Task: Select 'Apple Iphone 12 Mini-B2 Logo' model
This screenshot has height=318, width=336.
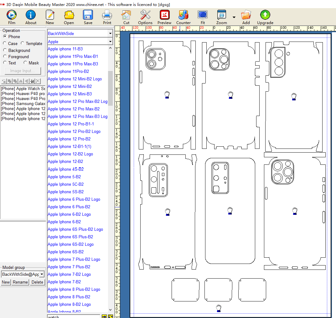Action: pos(75,79)
